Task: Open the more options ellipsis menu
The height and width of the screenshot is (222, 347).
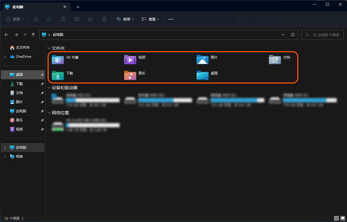Action: (171, 19)
